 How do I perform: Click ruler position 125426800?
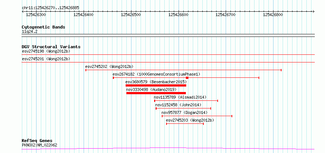tap(273, 15)
